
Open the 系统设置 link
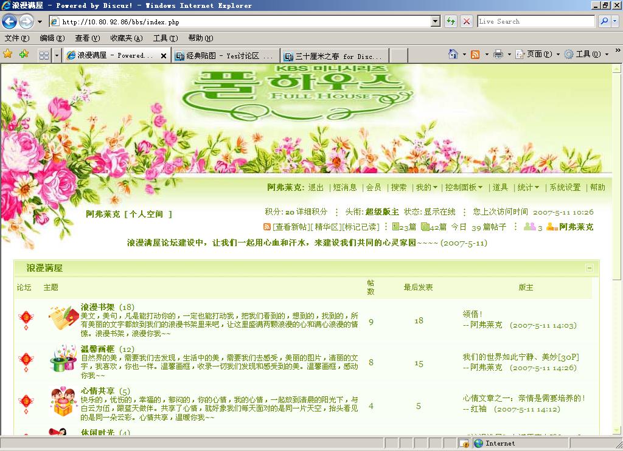coord(565,187)
